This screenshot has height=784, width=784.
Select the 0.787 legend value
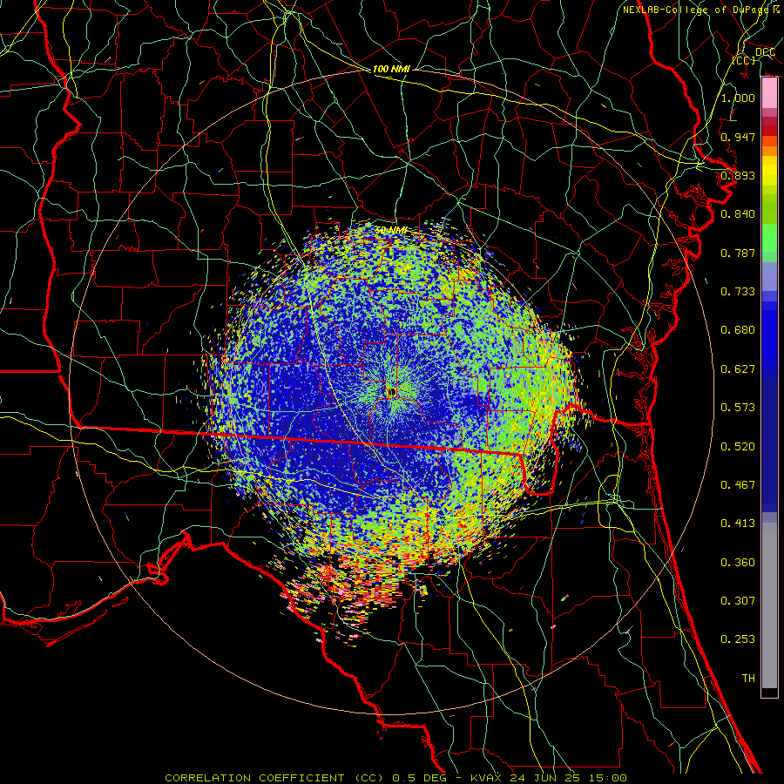(x=738, y=253)
